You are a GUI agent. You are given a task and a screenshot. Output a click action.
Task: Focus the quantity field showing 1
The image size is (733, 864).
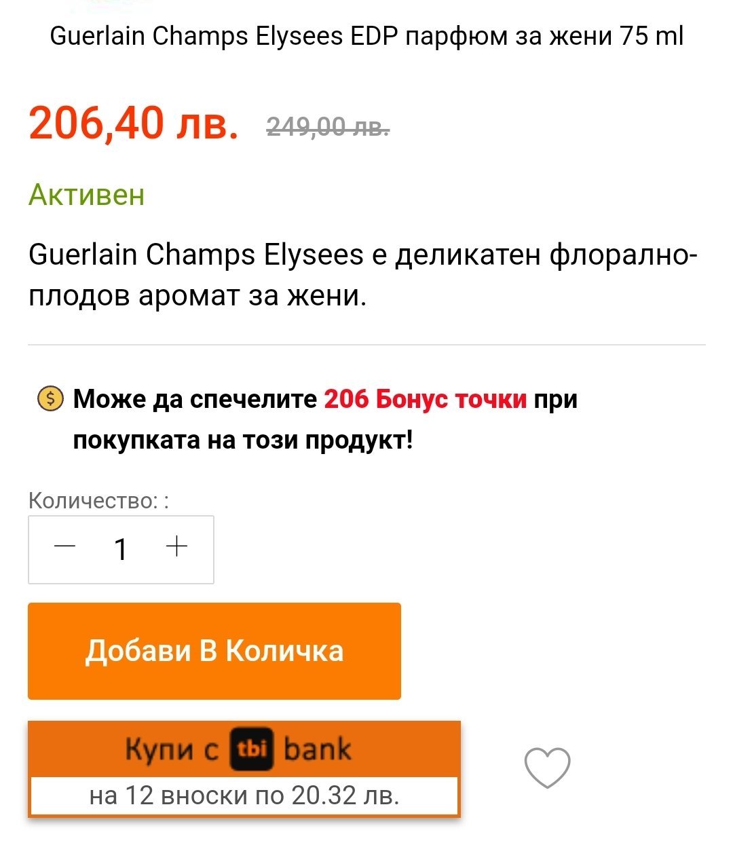click(x=121, y=549)
